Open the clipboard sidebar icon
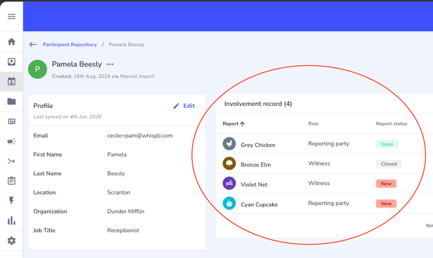This screenshot has height=258, width=433. click(12, 180)
